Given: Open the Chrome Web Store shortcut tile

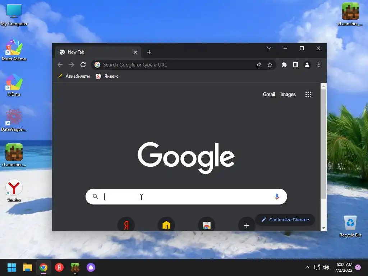Looking at the screenshot, I should (207, 225).
